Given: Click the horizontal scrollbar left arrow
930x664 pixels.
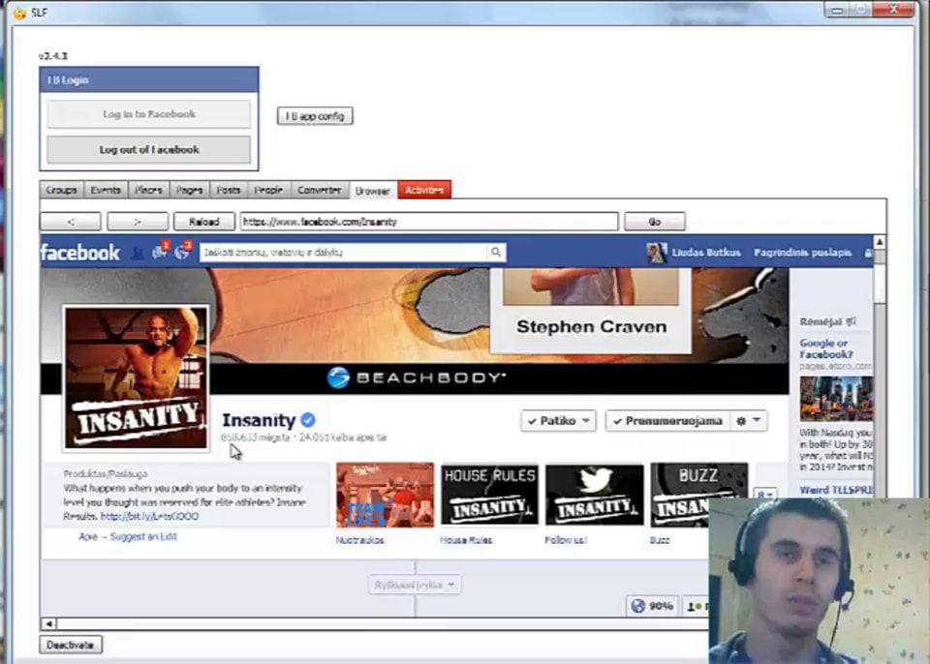Looking at the screenshot, I should [48, 623].
